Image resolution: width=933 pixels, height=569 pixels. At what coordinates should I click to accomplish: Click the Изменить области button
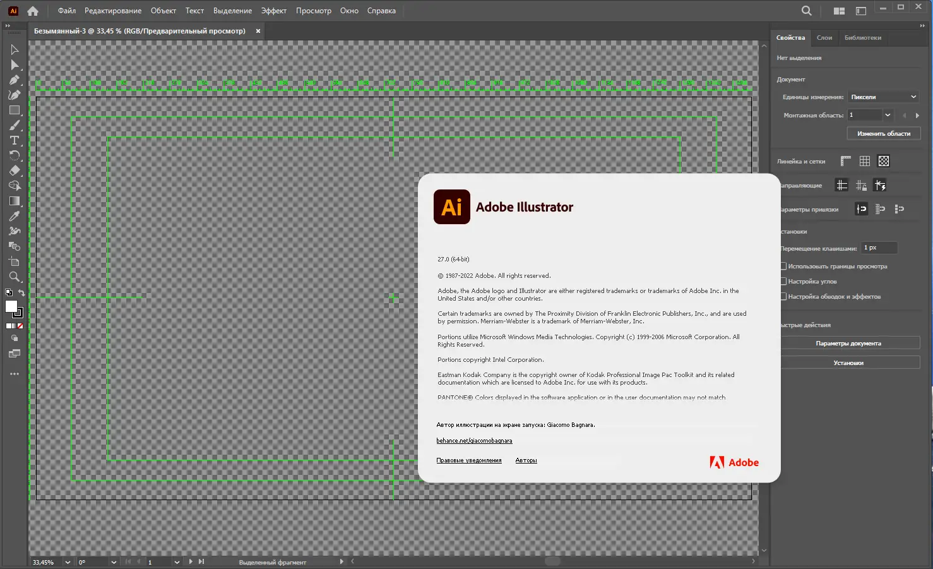click(884, 133)
